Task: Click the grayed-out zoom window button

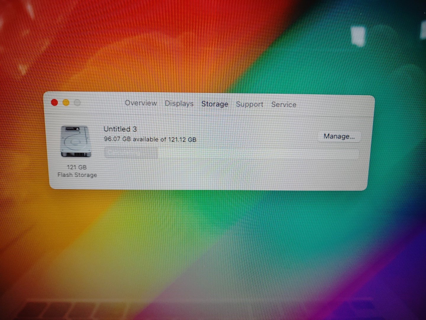Action: pyautogui.click(x=78, y=103)
